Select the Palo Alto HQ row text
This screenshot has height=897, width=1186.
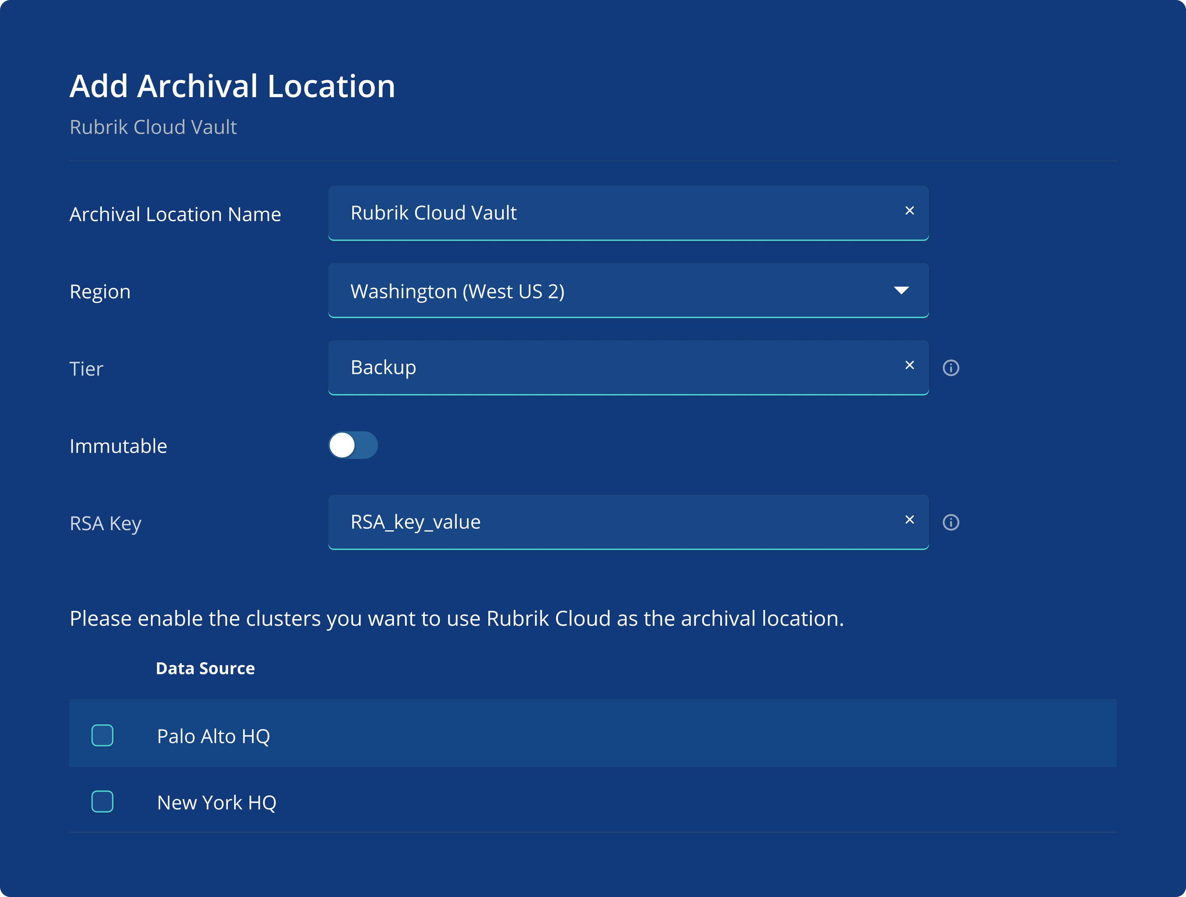click(213, 736)
